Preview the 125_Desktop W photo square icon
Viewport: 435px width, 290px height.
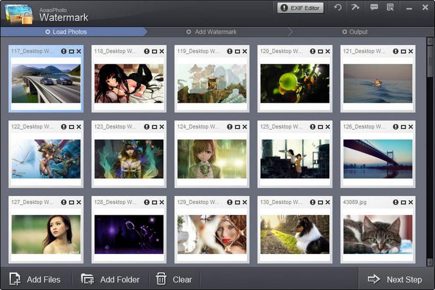(320, 127)
